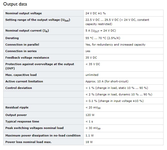Click the 24 V DC ±1 % value

click(x=96, y=13)
